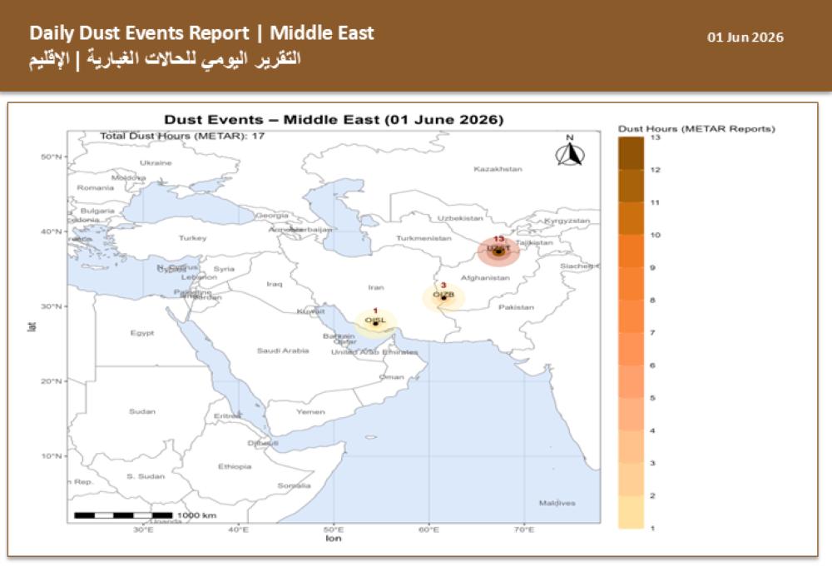This screenshot has height=567, width=832.
Task: Click the Total Dust Hours METAR text
Action: [182, 136]
